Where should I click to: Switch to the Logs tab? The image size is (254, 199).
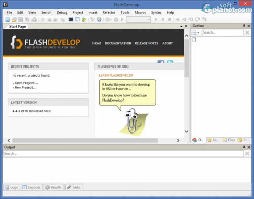point(12,187)
